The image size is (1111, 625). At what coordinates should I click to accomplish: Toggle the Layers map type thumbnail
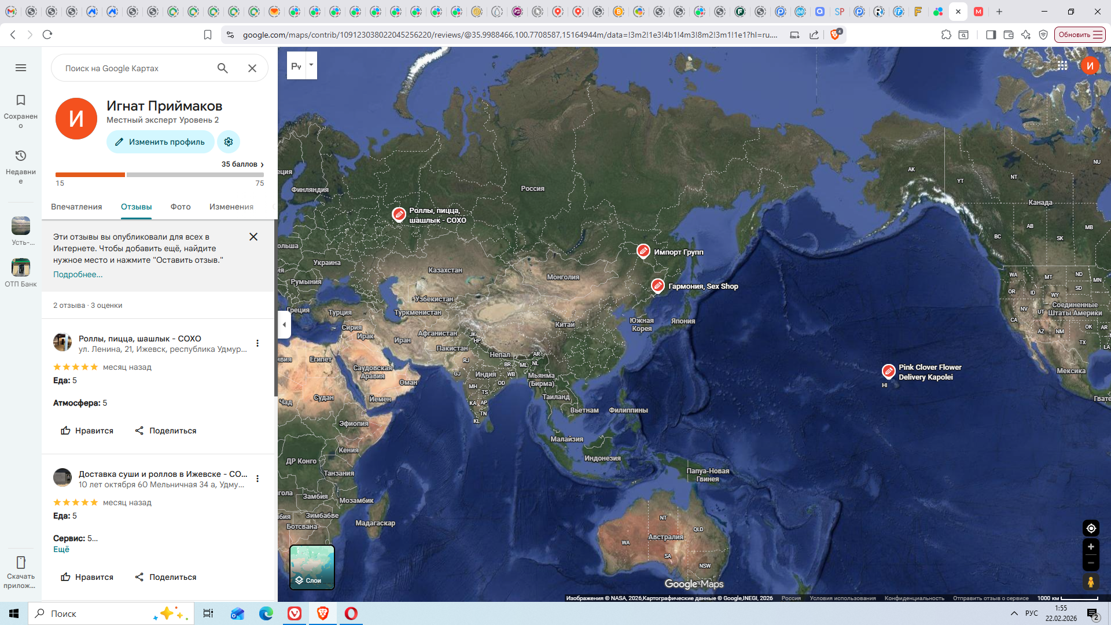312,567
